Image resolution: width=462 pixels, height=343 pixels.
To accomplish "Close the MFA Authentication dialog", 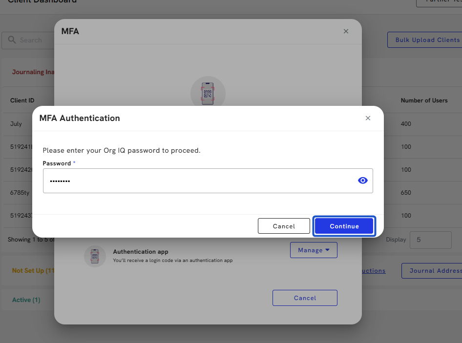I will point(368,118).
